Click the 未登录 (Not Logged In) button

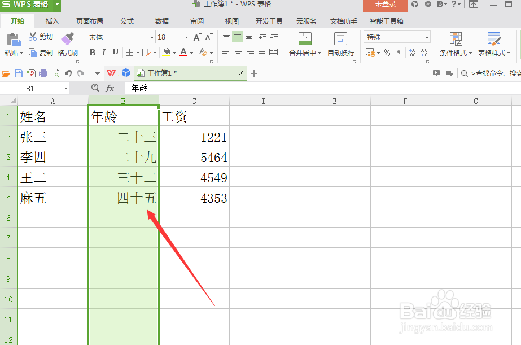point(386,5)
